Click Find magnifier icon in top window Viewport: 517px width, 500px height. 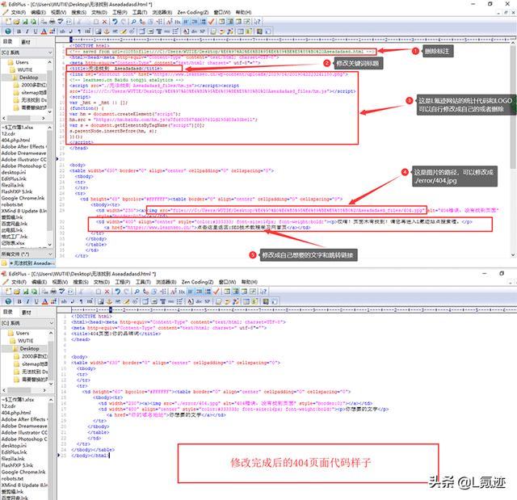tap(133, 22)
